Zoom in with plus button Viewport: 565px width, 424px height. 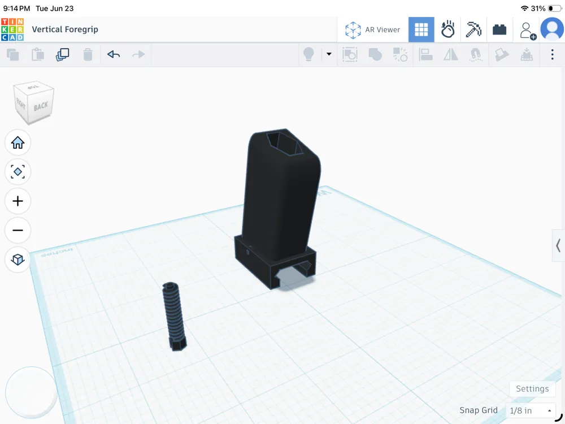(18, 201)
